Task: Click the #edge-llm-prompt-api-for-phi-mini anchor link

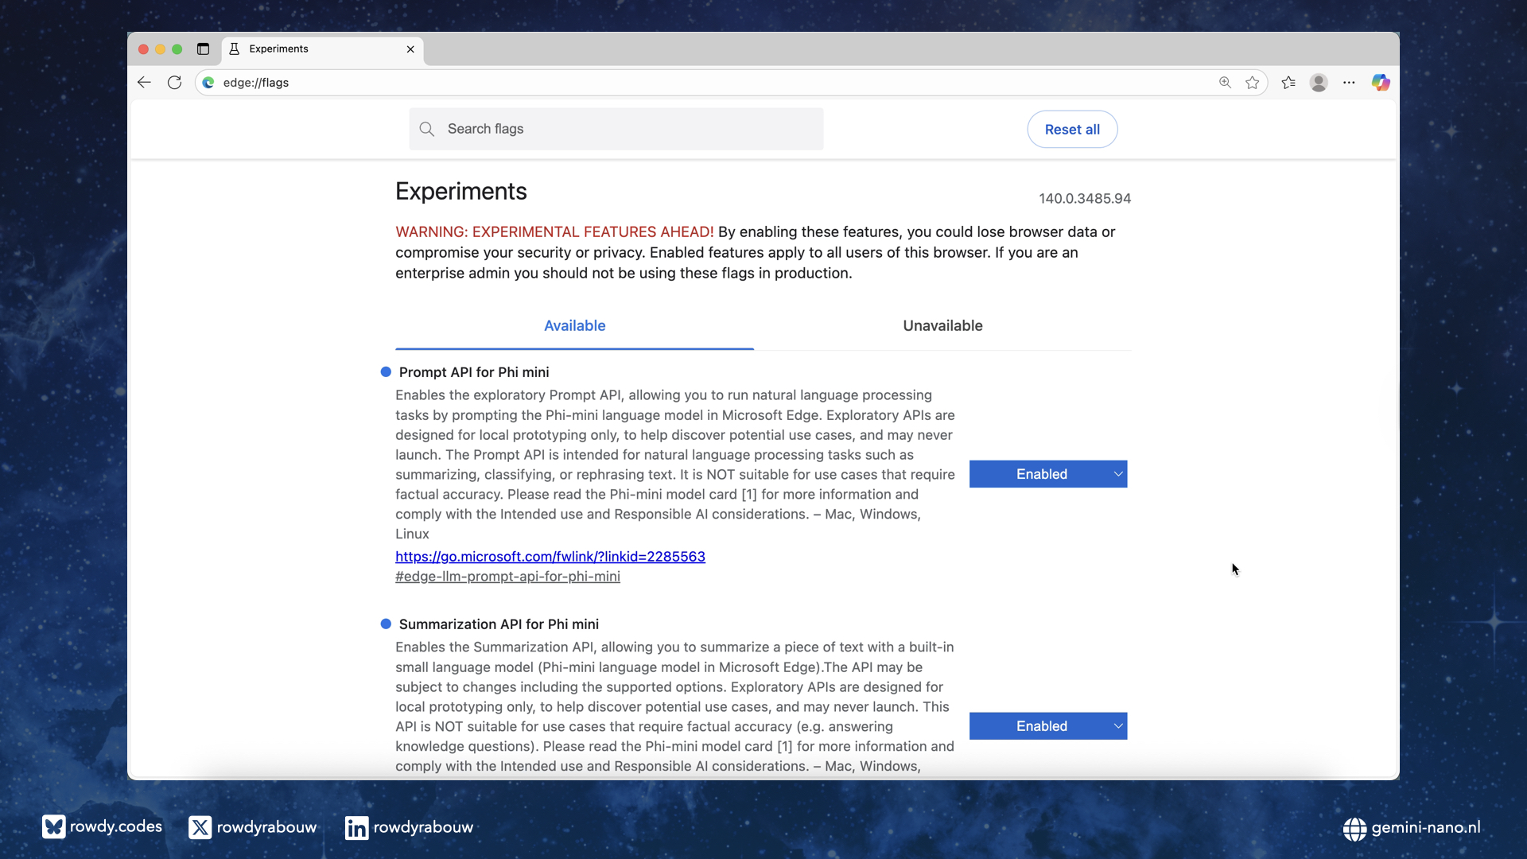Action: click(507, 577)
